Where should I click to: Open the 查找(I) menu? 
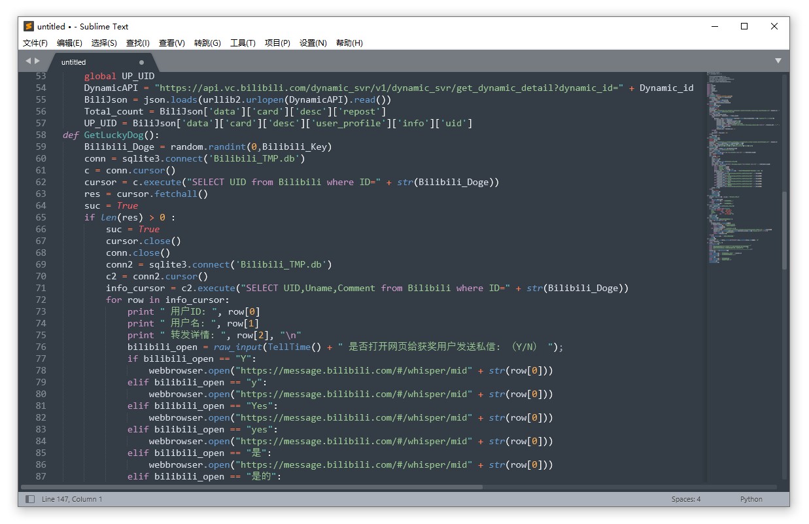(x=138, y=43)
